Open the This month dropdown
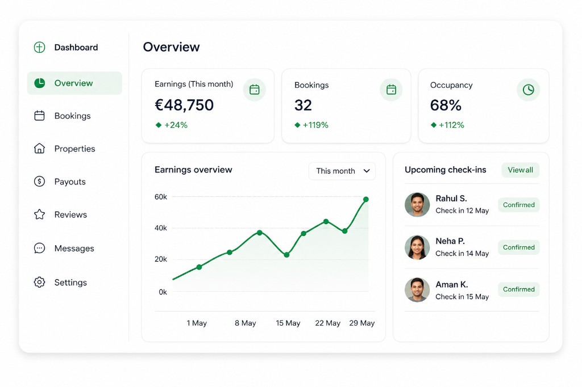Viewport: 582px width, 387px height. (x=342, y=171)
